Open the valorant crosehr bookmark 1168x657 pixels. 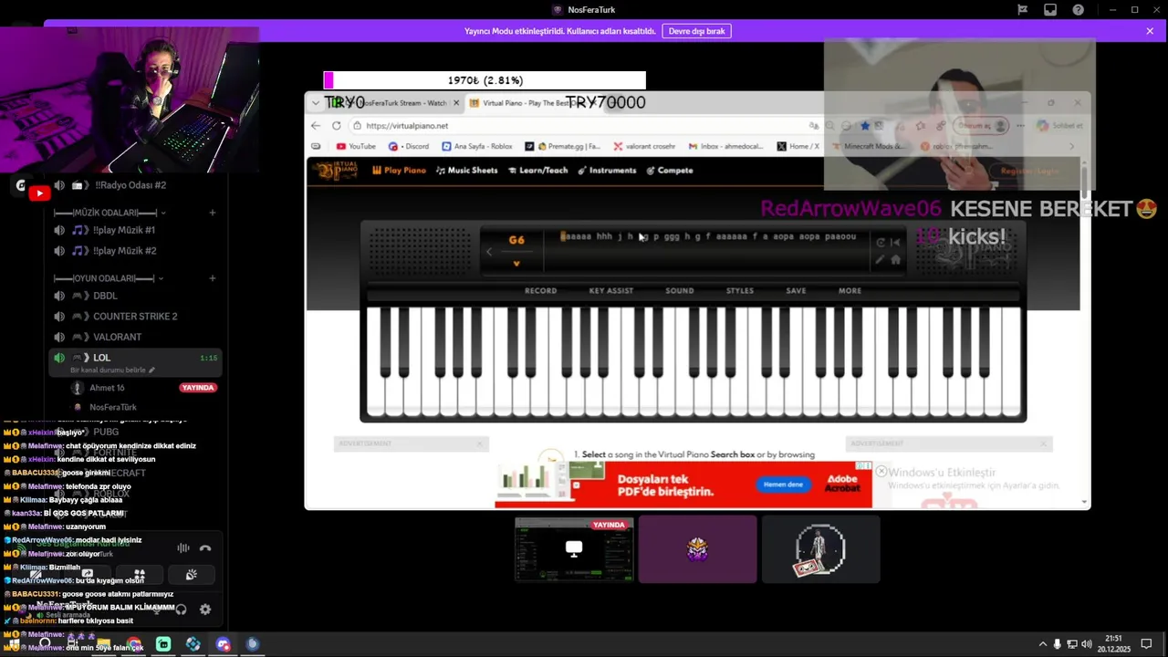(644, 146)
